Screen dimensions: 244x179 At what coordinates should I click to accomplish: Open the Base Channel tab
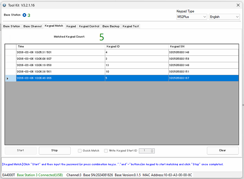[x=32, y=26]
